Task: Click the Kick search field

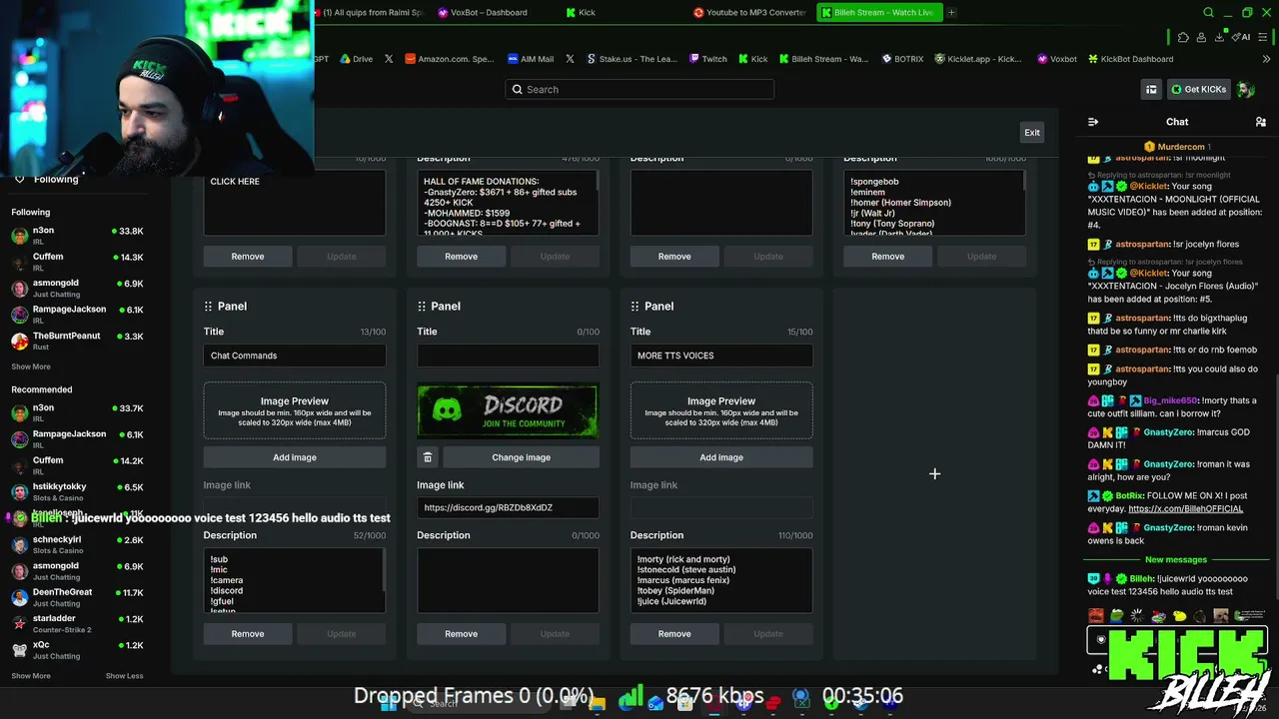Action: click(639, 90)
